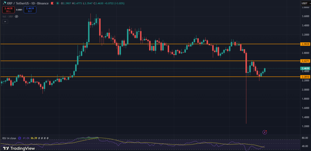The width and height of the screenshot is (311, 151).
Task: Click the purple lightning bolt icon
Action: click(265, 132)
